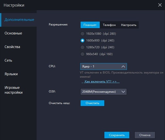The image size is (165, 140).
Task: Click the Сохранить button
Action: tap(117, 135)
